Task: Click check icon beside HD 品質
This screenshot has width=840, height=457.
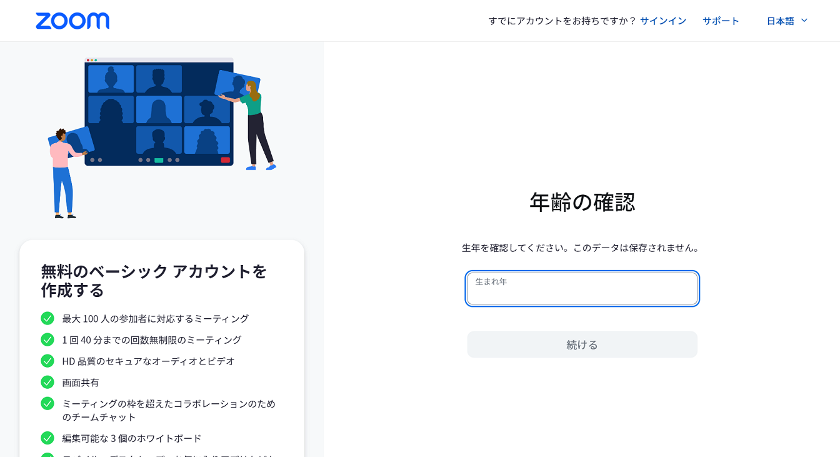Action: click(47, 361)
